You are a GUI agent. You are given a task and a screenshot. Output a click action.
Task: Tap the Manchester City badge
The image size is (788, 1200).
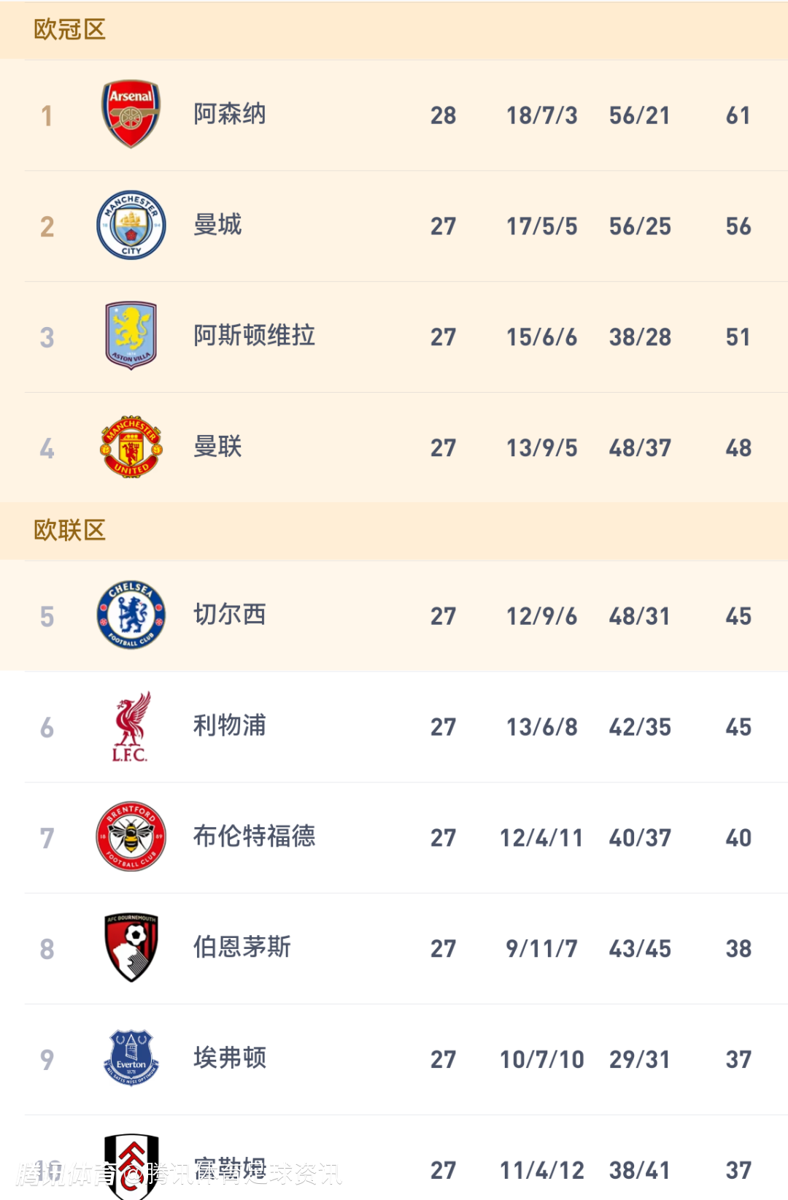[131, 225]
